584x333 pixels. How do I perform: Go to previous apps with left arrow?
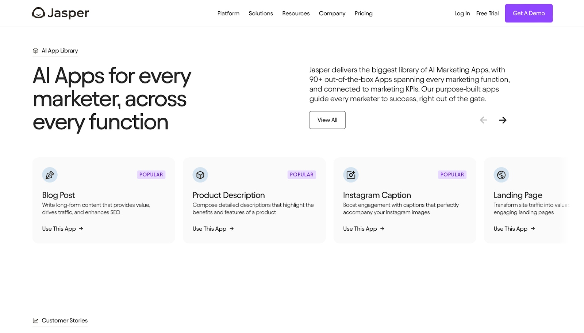click(x=483, y=120)
